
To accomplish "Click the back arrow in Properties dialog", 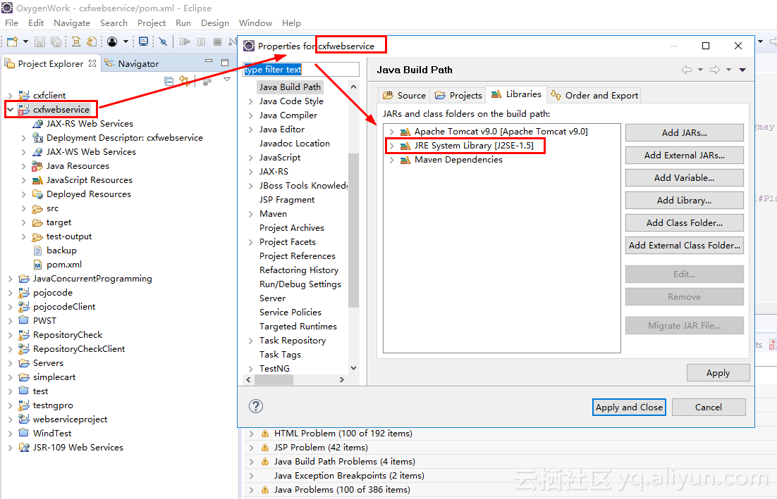I will (686, 70).
